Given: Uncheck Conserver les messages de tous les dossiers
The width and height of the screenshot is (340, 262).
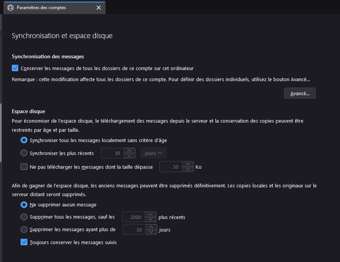Looking at the screenshot, I should tap(15, 69).
